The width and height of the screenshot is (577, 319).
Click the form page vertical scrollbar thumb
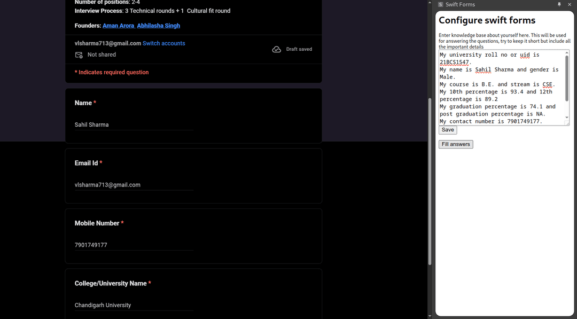coord(430,181)
